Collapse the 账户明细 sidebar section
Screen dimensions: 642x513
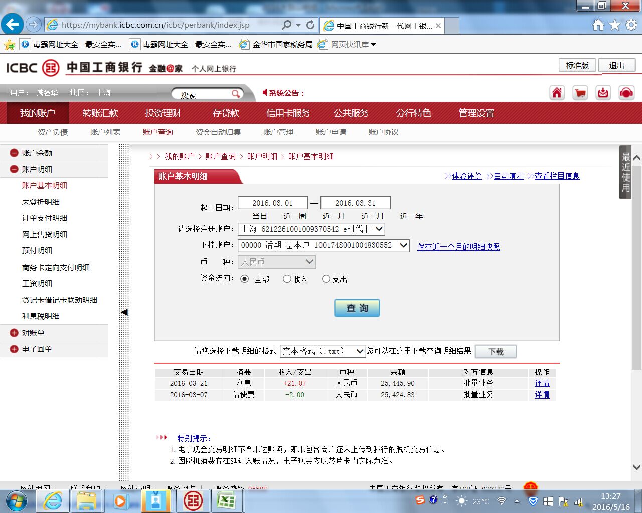coord(14,169)
